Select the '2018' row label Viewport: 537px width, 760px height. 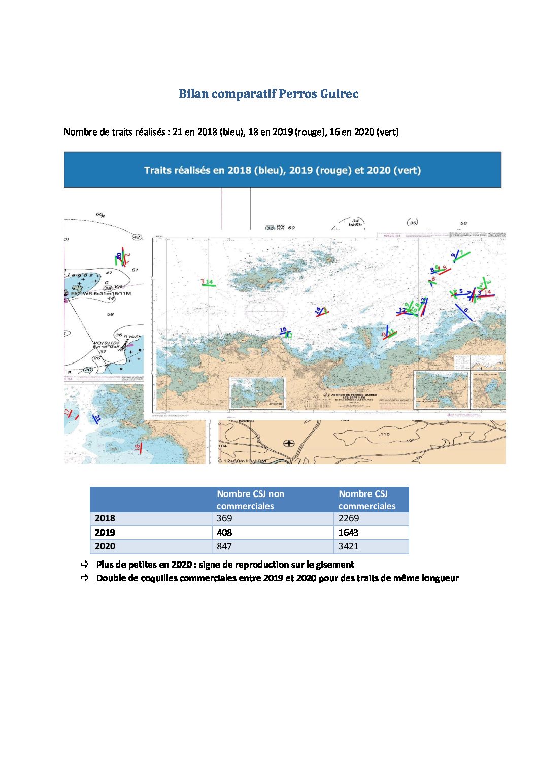coord(105,518)
